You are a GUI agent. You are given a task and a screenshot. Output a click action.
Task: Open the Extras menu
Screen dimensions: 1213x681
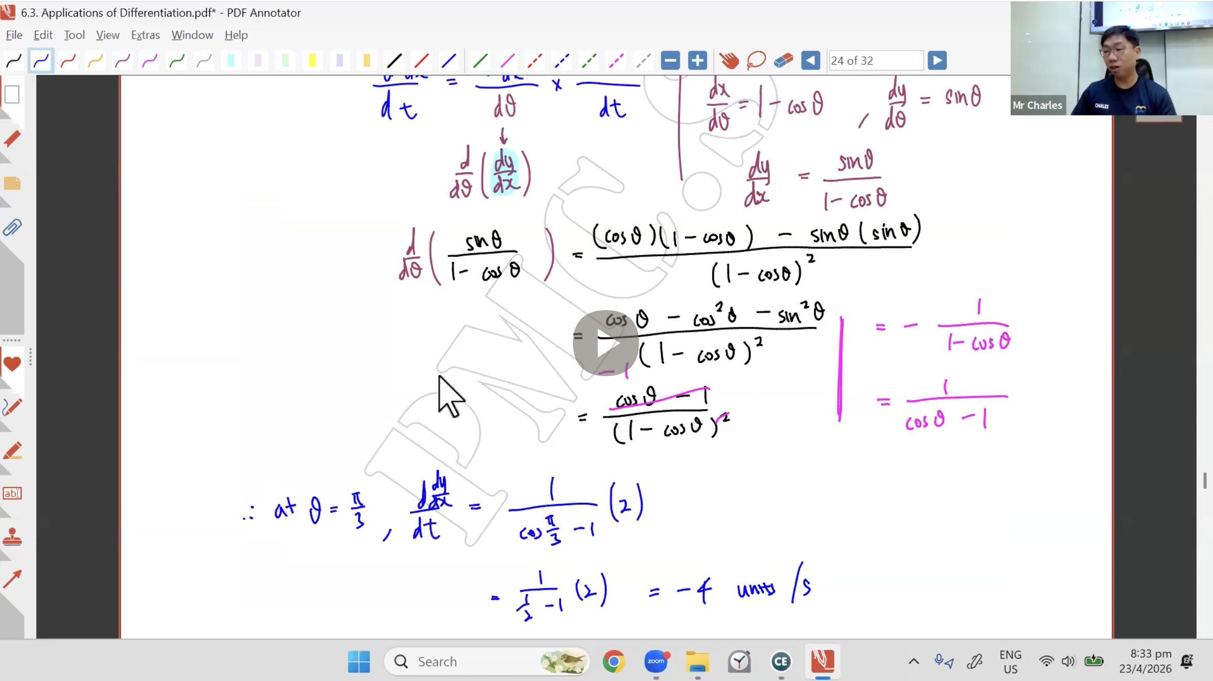tap(145, 35)
